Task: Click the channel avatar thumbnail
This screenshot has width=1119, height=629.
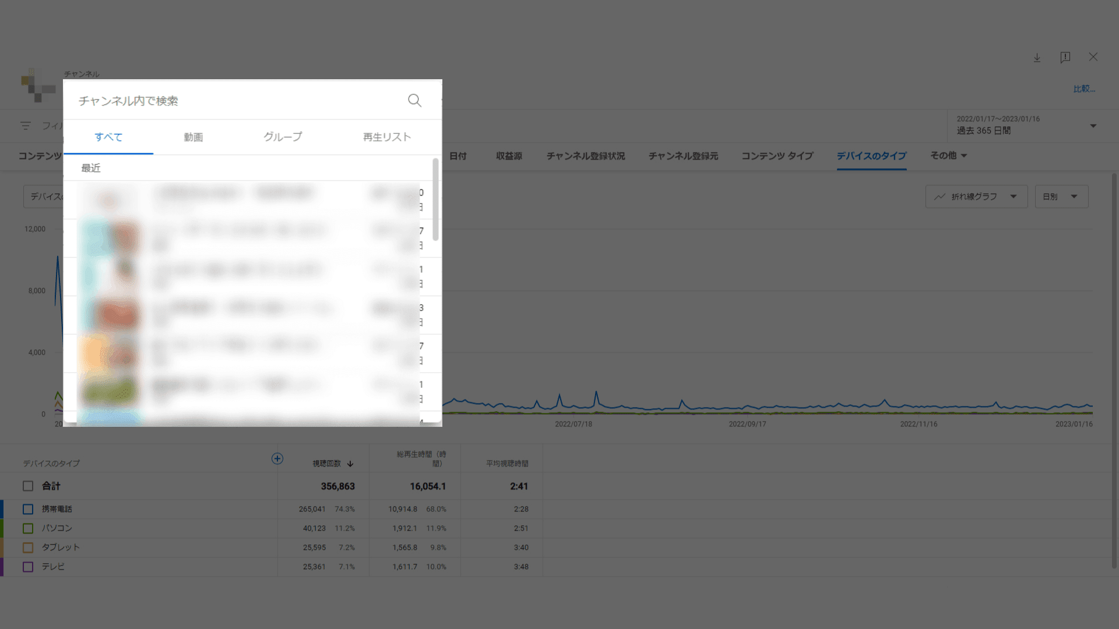Action: [x=38, y=85]
